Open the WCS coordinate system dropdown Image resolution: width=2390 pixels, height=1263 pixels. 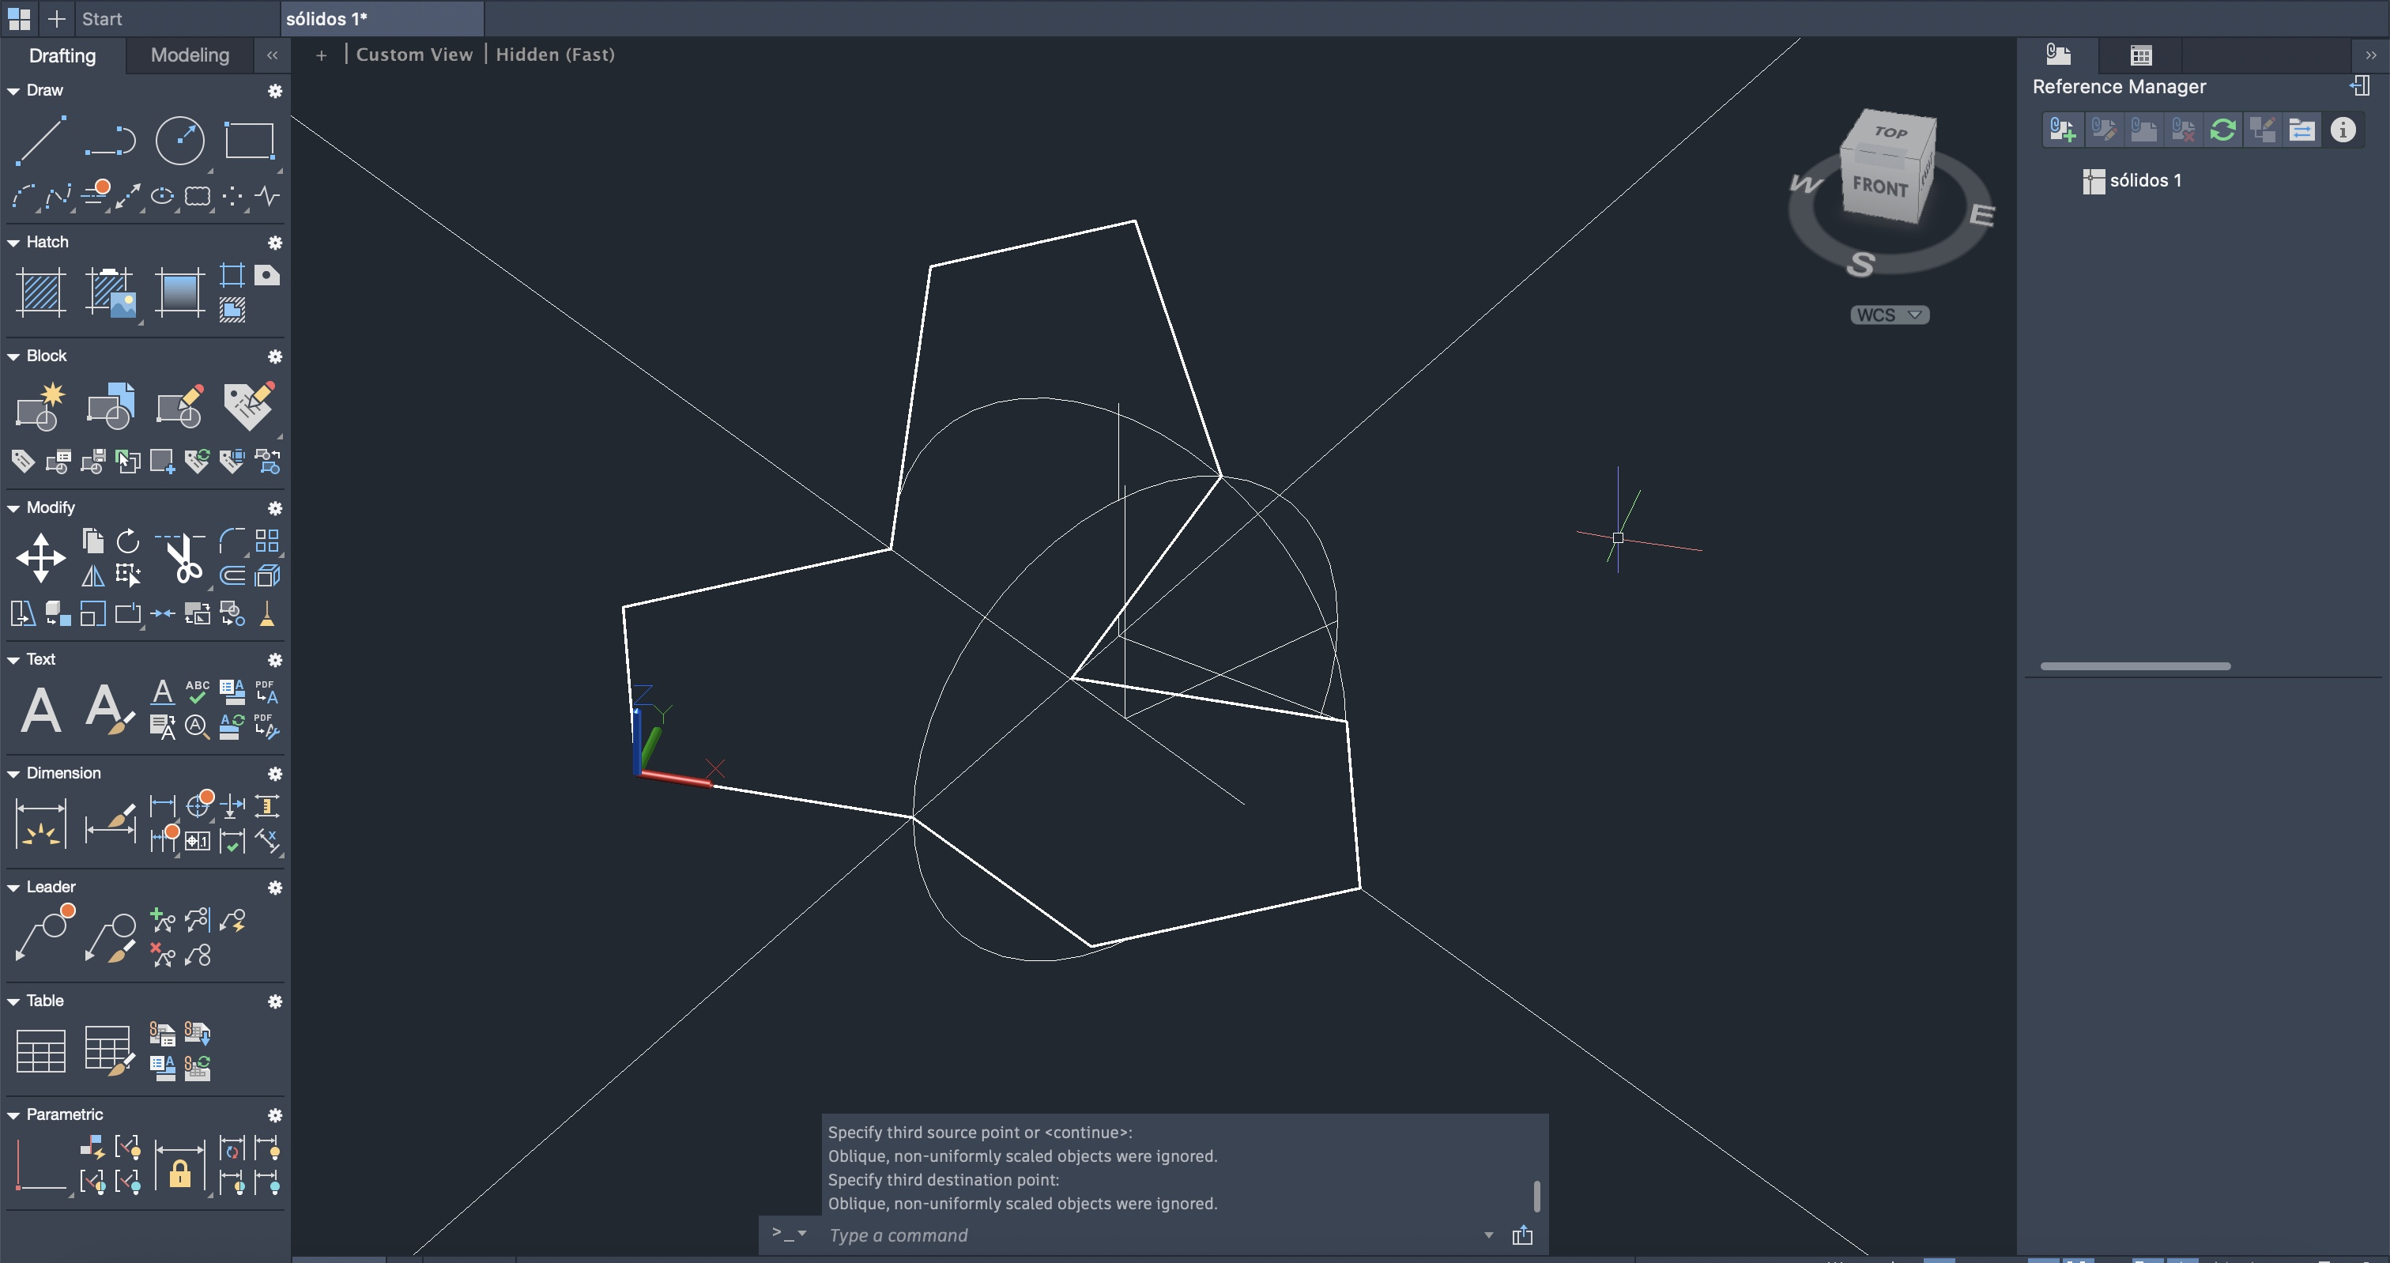pos(1889,315)
